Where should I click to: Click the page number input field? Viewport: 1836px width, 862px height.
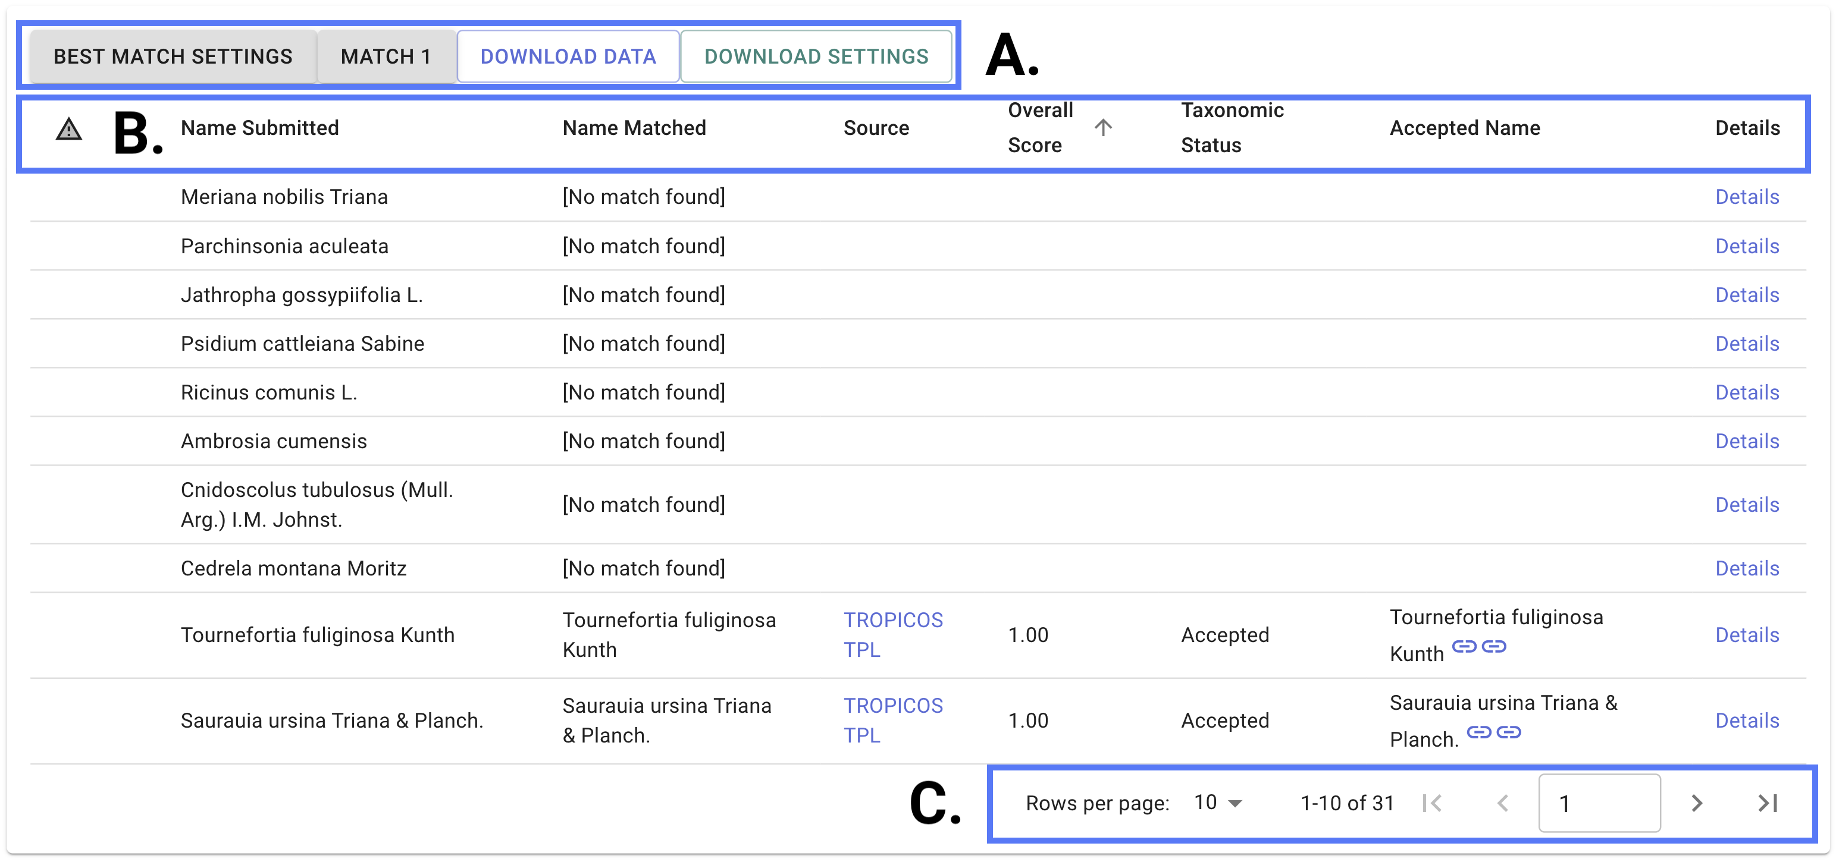pyautogui.click(x=1599, y=803)
